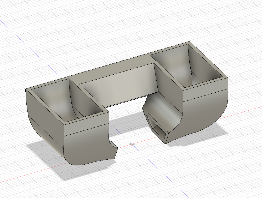Image resolution: width=262 pixels, height=198 pixels.
Task: Click the blue axis line in upper-left grid
Action: click(16, 37)
